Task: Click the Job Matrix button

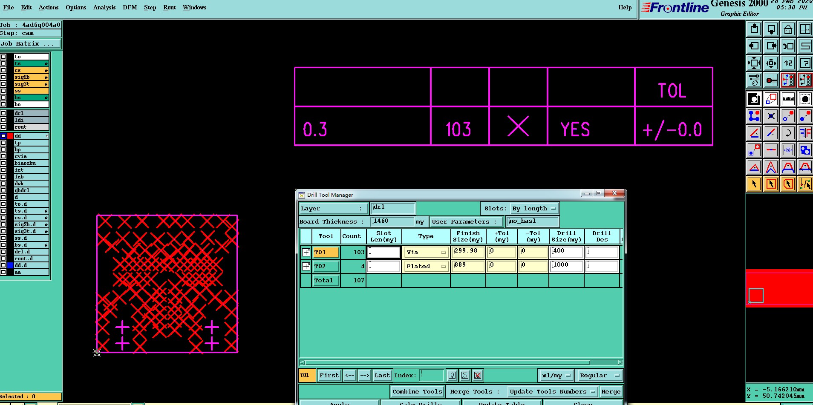Action: 31,44
